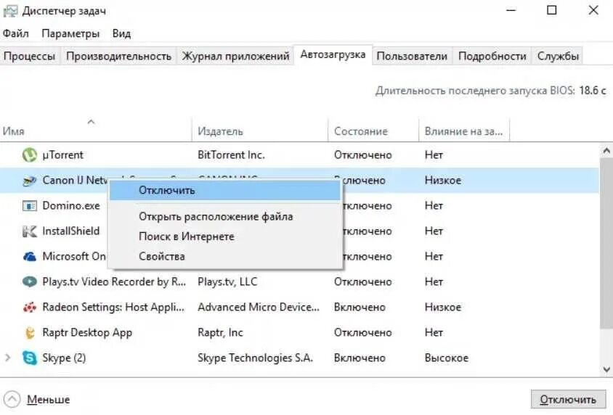Click the vertical scrollbar thumb
The height and width of the screenshot is (415, 613).
[606, 244]
